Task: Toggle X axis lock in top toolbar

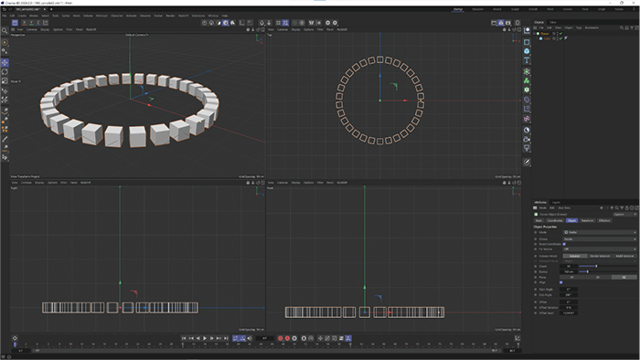Action: [x=24, y=23]
